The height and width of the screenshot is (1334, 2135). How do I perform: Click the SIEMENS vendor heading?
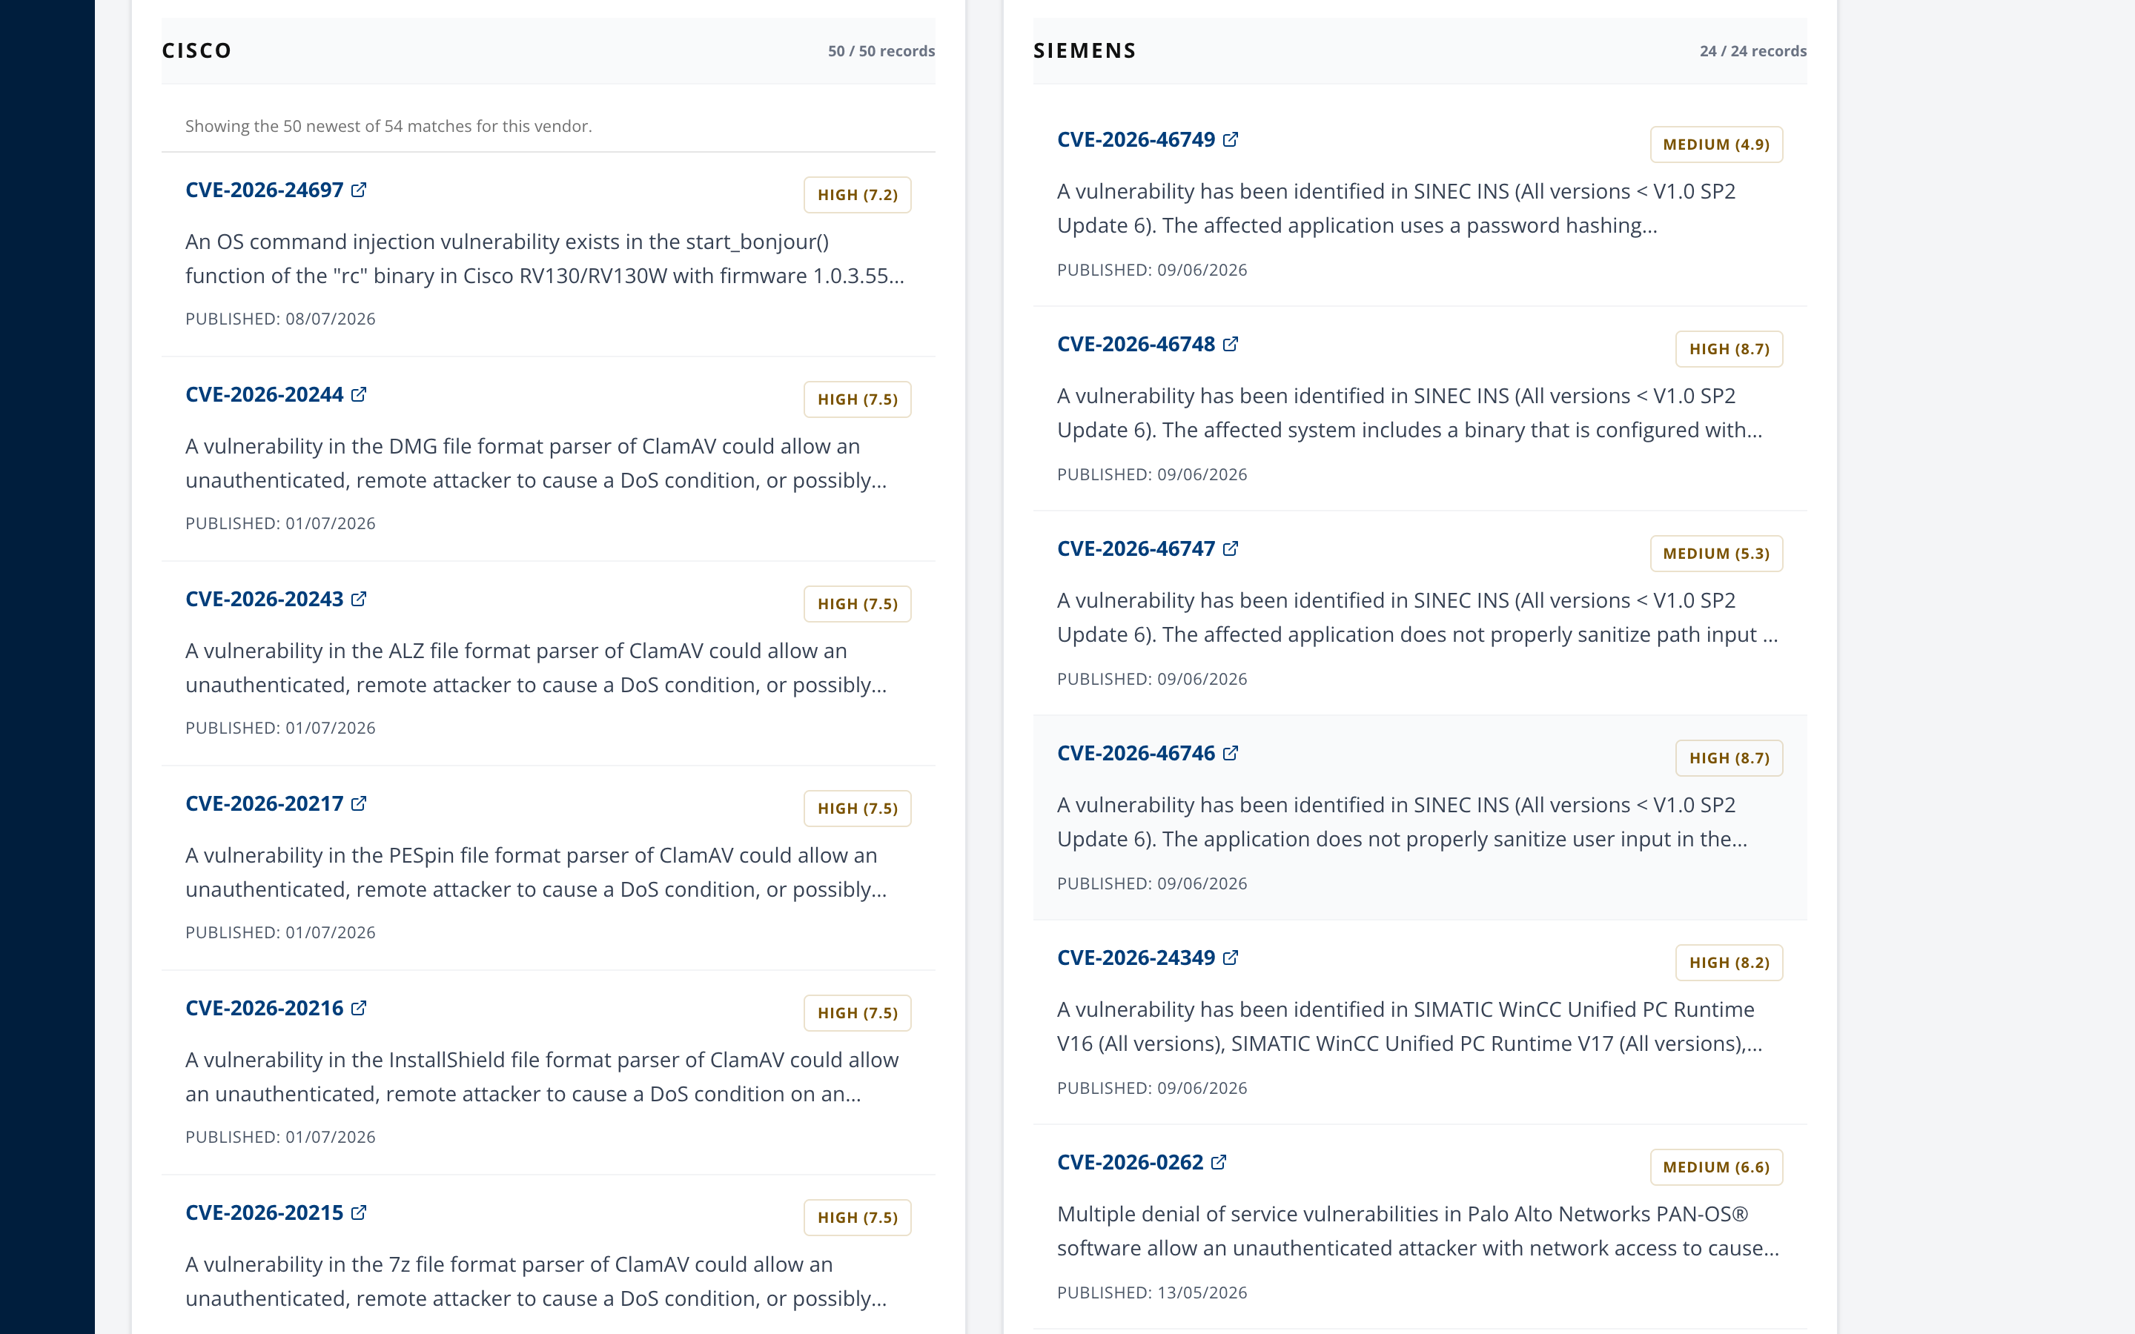coord(1085,50)
